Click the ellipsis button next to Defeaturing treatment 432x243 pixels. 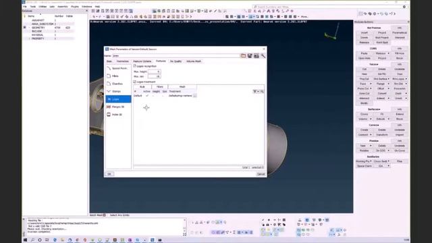click(x=195, y=96)
